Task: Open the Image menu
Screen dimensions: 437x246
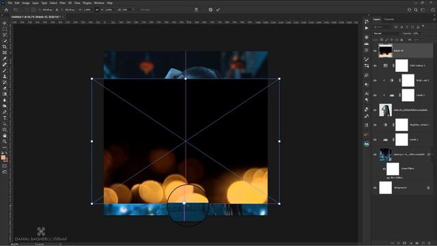Action: tap(26, 3)
